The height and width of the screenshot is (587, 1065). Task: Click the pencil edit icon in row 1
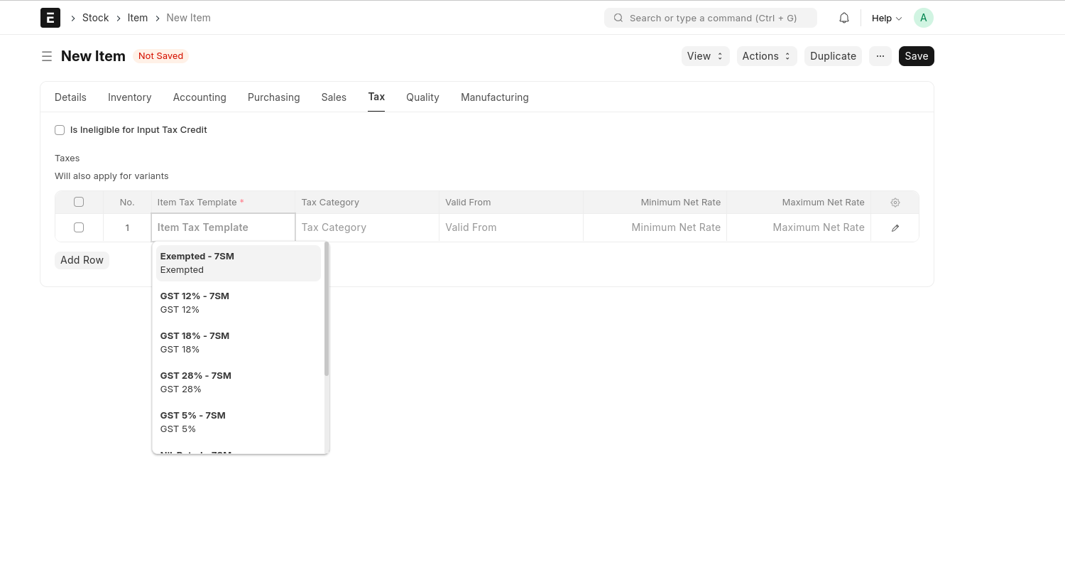click(x=895, y=228)
